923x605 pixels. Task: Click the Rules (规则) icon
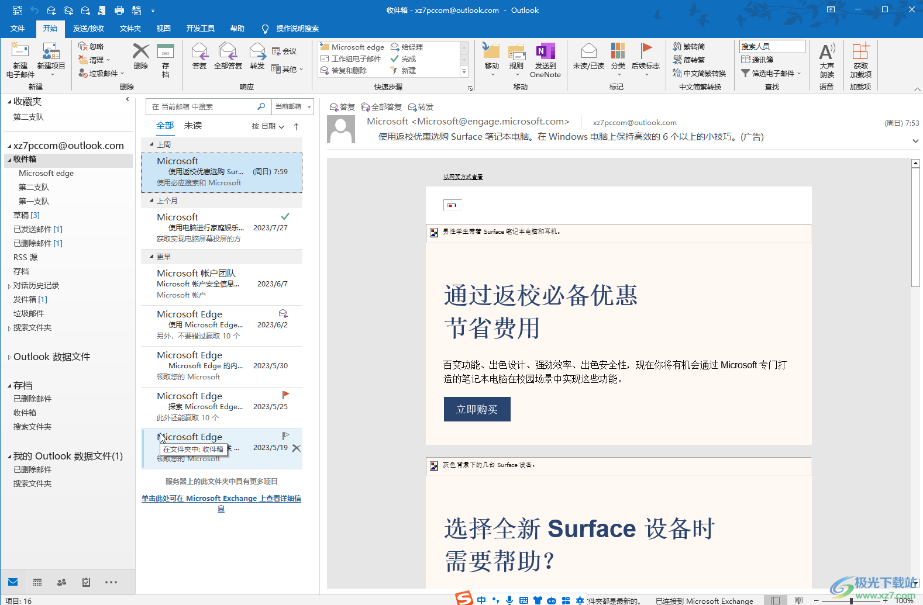pos(516,51)
